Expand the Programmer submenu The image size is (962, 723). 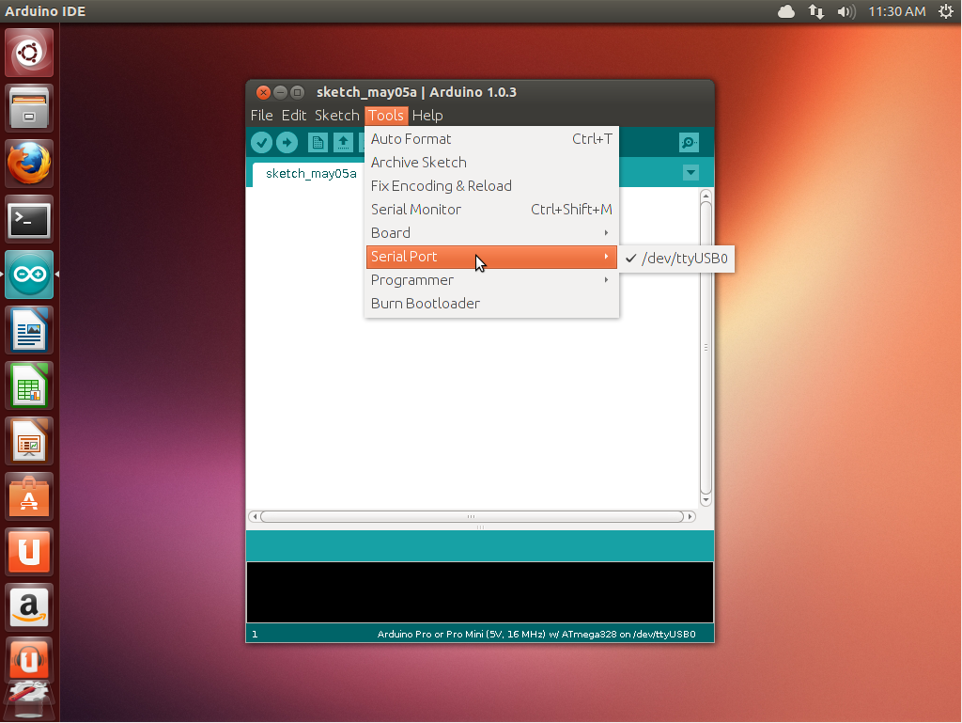(491, 280)
